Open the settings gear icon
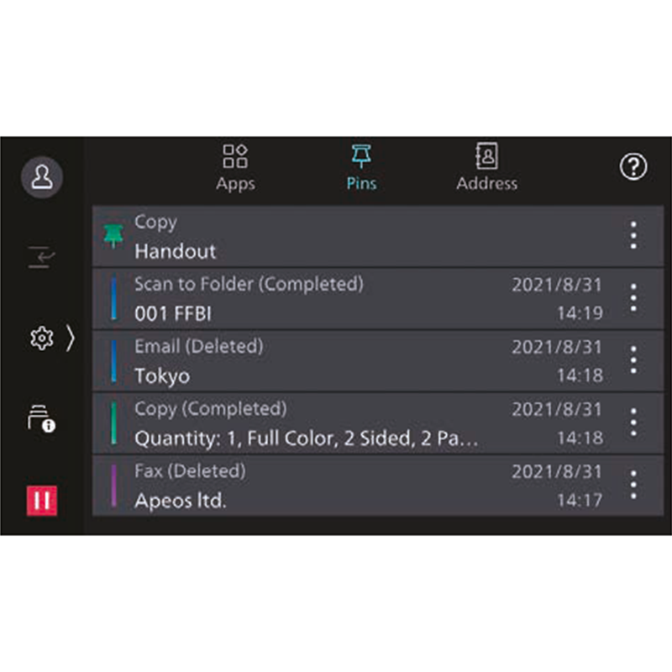Viewport: 672px width, 672px height. coord(41,339)
